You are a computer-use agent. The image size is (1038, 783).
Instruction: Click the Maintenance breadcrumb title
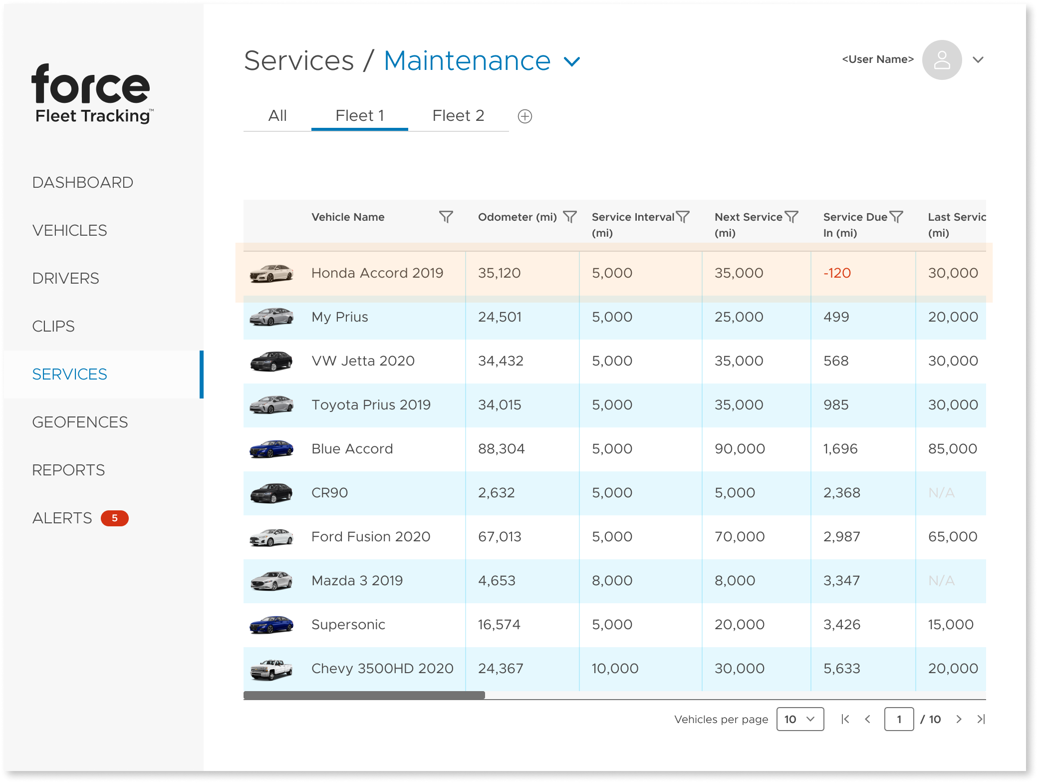(x=467, y=61)
